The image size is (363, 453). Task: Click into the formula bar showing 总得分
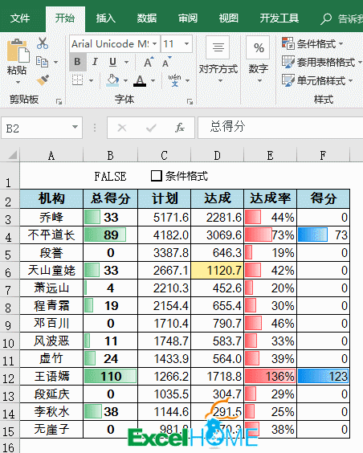pyautogui.click(x=280, y=128)
